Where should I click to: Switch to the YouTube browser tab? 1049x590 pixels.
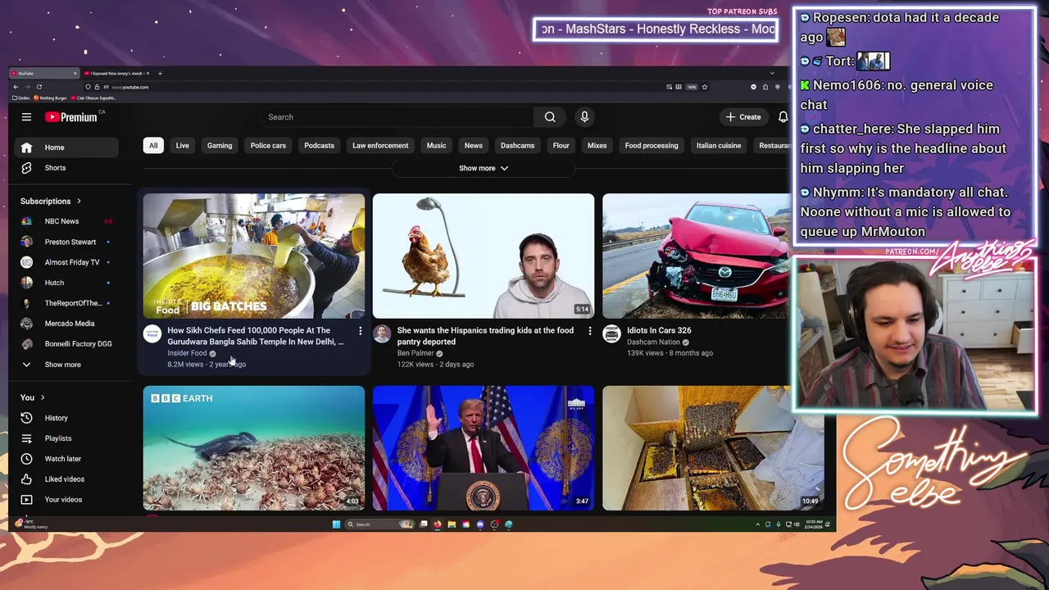pos(45,74)
